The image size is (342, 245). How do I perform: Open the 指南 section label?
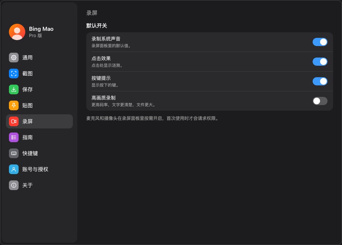coord(28,137)
